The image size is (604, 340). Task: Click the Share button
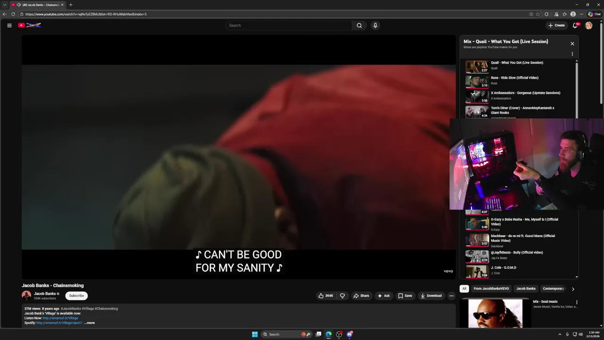[x=361, y=296]
